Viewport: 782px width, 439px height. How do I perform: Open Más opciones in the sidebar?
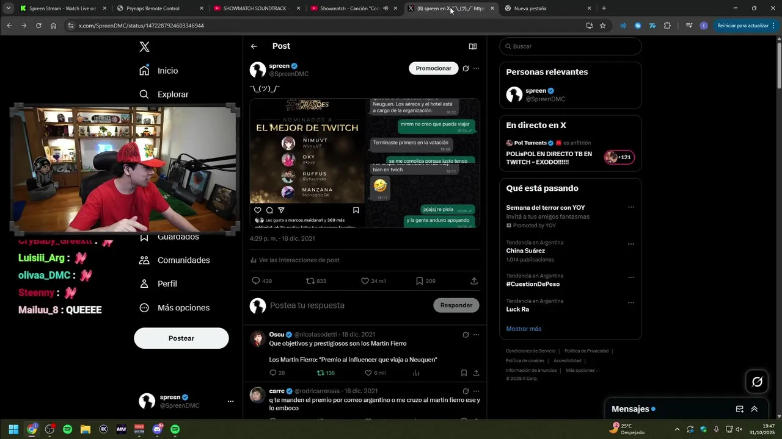click(174, 308)
